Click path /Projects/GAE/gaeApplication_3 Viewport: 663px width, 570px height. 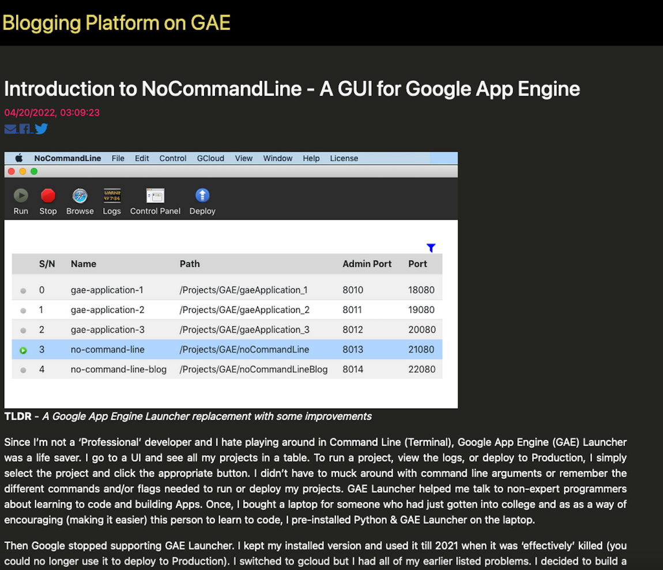[x=244, y=330]
